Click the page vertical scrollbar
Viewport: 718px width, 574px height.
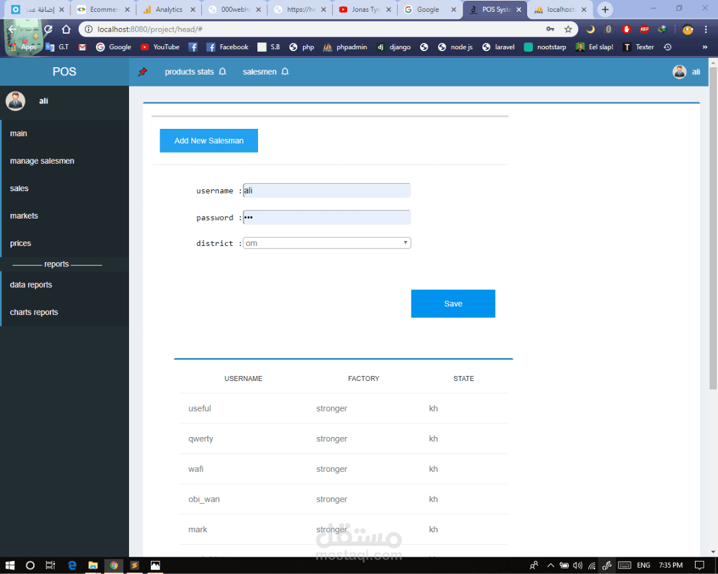(713, 228)
